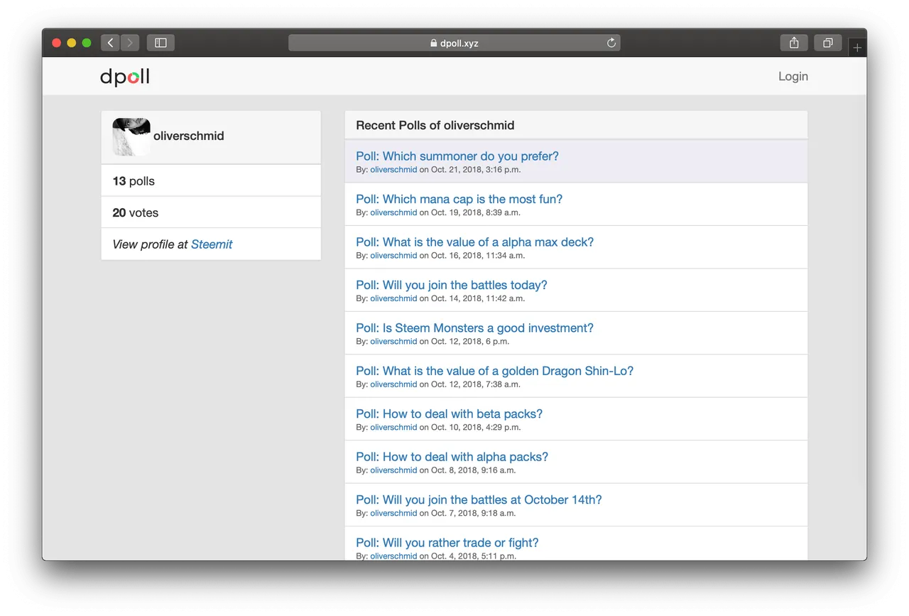Click oliverschmid author link at 6 p.m.

(x=393, y=342)
